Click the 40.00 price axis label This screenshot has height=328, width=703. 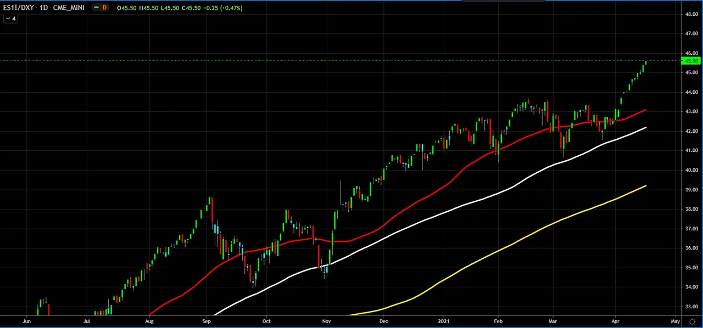tap(691, 170)
